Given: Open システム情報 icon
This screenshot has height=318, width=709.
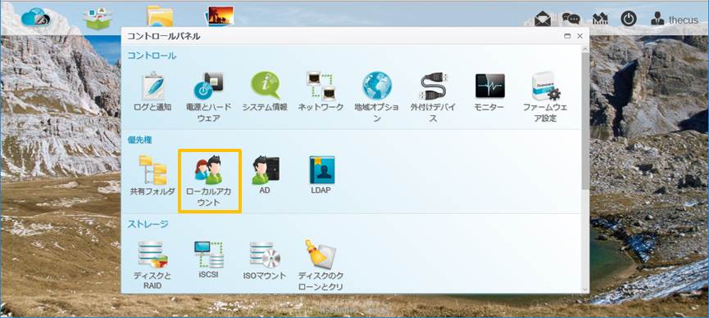Looking at the screenshot, I should [265, 85].
